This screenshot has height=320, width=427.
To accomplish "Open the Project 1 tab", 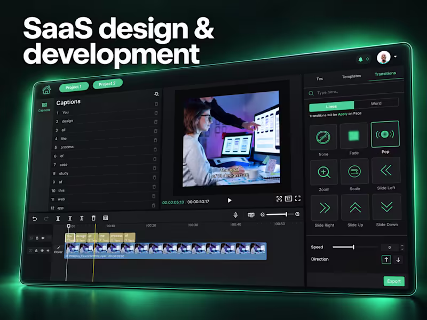I will (74, 87).
